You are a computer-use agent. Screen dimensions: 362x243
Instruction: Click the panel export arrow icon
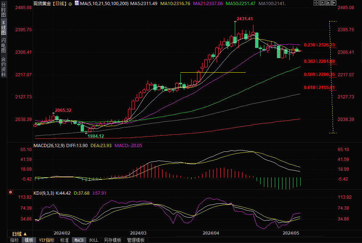tap(334, 3)
